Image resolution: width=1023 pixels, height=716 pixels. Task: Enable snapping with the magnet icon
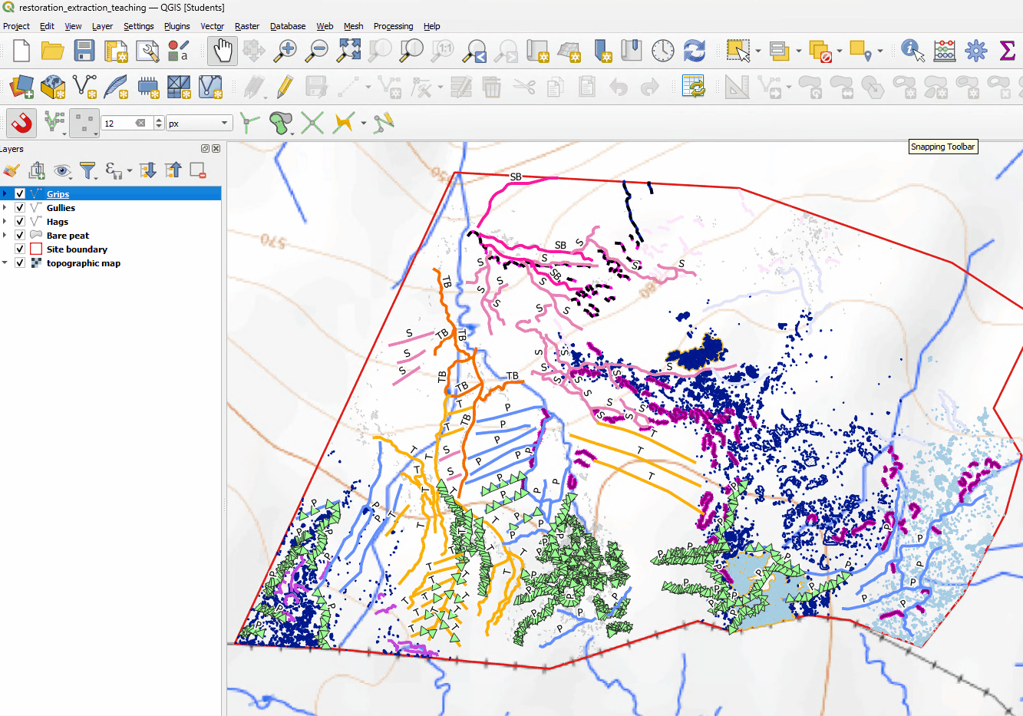click(x=21, y=123)
